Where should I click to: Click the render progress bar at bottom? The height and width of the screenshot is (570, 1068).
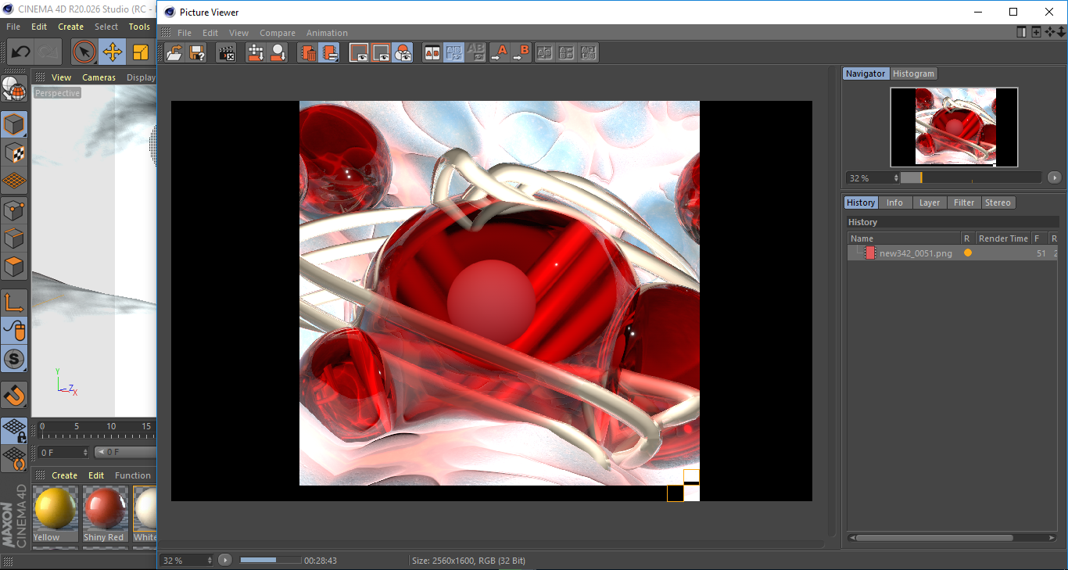point(271,560)
